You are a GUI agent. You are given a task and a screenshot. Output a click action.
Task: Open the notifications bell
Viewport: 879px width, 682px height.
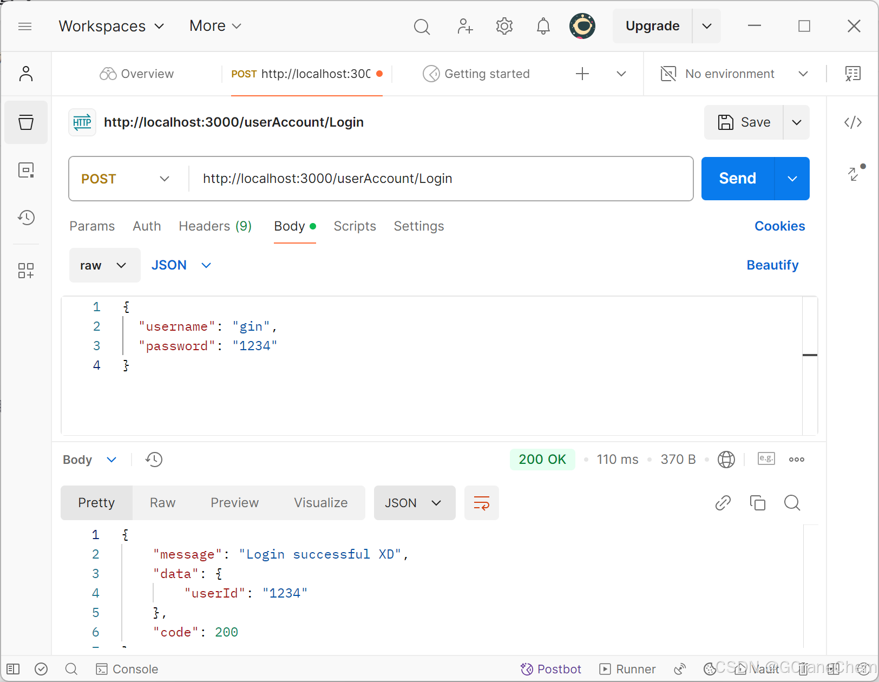[x=543, y=26]
